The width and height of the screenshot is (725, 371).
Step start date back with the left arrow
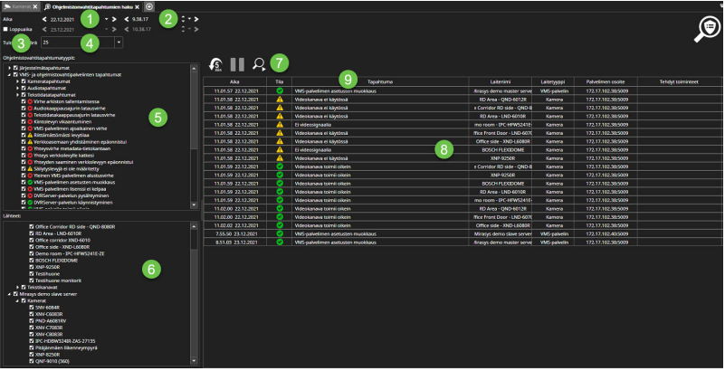pos(45,18)
